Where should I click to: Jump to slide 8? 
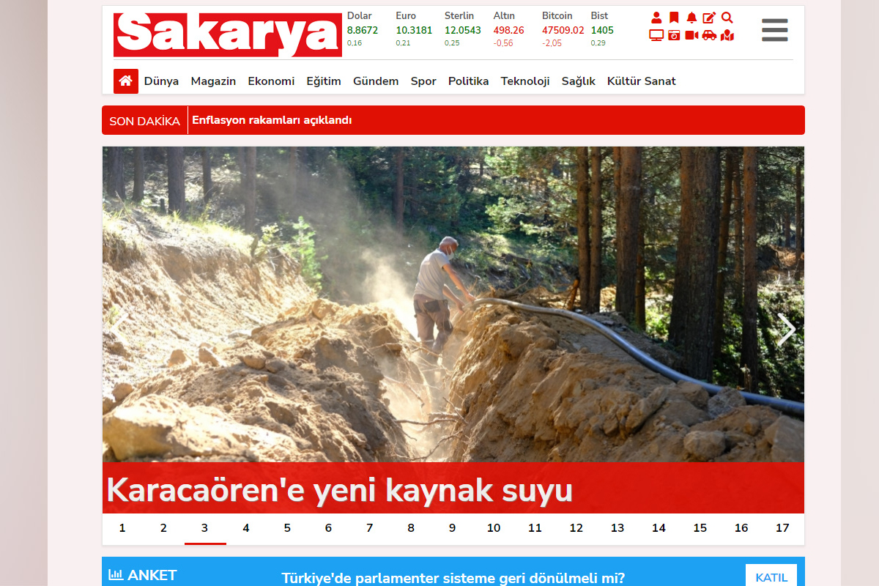[x=411, y=528]
